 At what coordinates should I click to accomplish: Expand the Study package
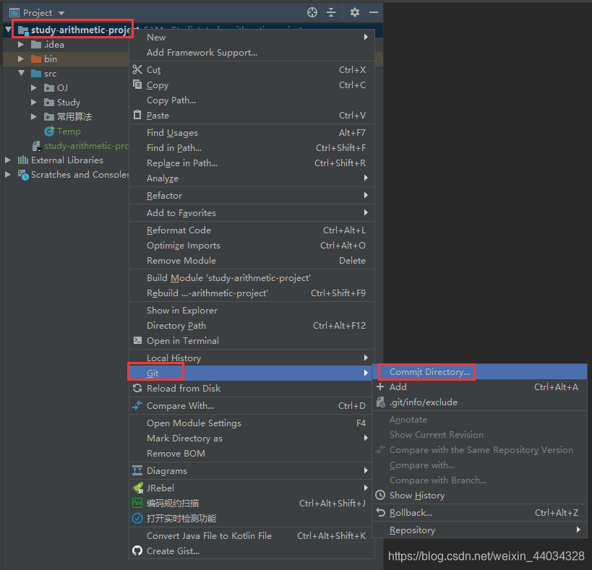tap(33, 103)
